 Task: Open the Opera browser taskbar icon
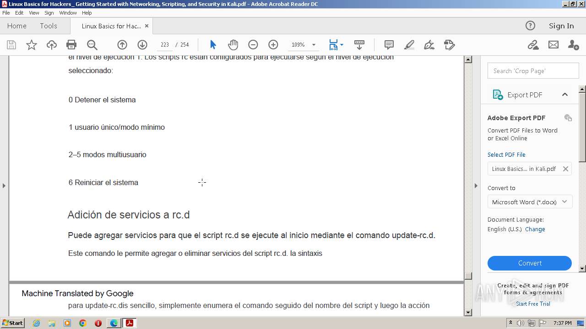(x=98, y=323)
